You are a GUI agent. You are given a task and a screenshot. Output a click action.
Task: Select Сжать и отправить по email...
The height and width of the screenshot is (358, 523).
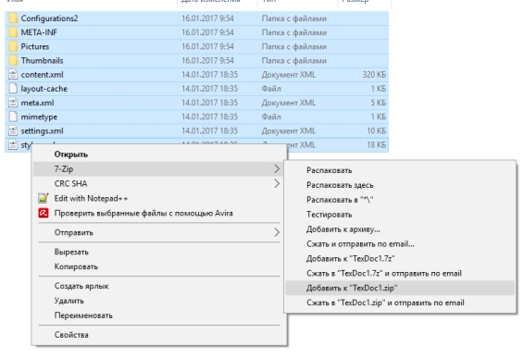click(400, 243)
